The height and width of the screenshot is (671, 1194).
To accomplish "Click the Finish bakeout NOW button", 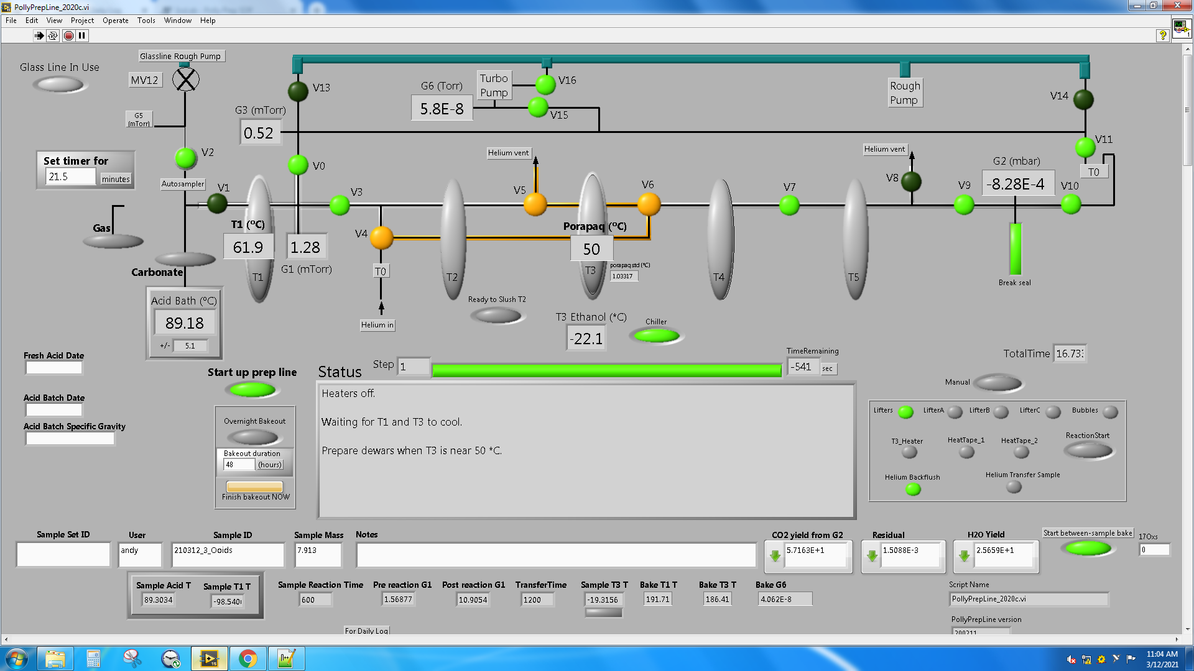I will click(254, 486).
